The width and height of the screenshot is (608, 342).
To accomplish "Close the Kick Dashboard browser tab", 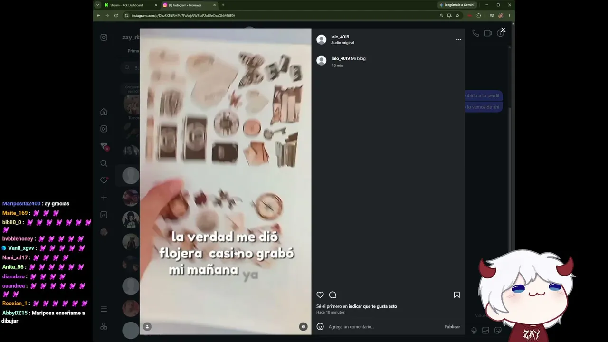I will tap(156, 5).
